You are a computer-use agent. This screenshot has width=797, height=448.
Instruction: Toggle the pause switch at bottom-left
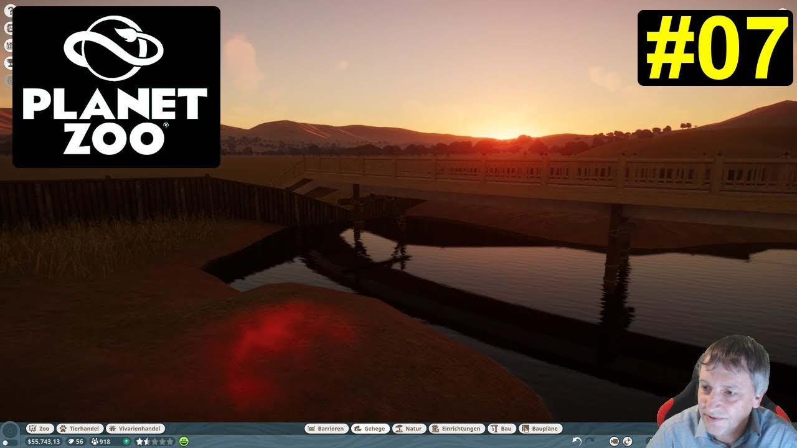click(11, 442)
